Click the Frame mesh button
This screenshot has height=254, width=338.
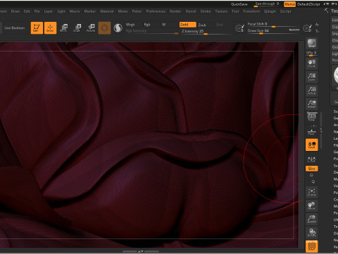(x=311, y=192)
